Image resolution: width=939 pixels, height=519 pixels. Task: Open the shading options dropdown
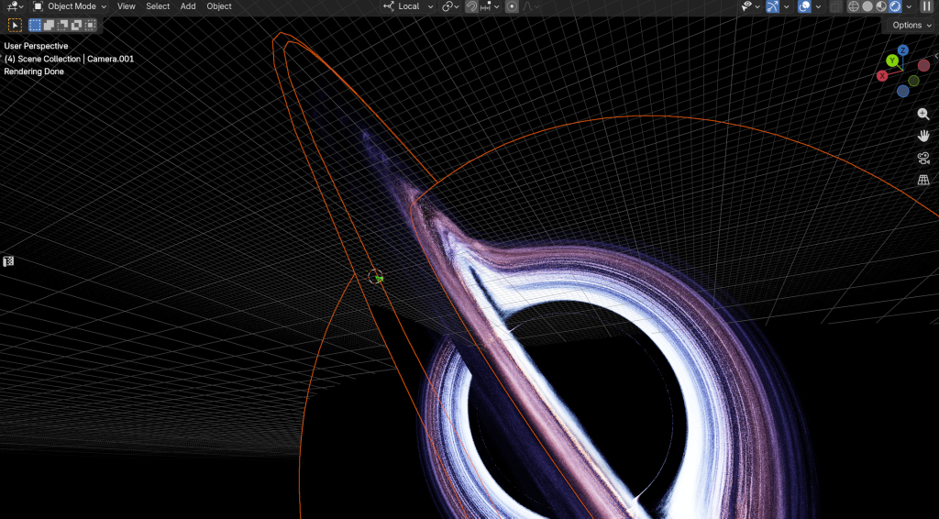point(909,6)
